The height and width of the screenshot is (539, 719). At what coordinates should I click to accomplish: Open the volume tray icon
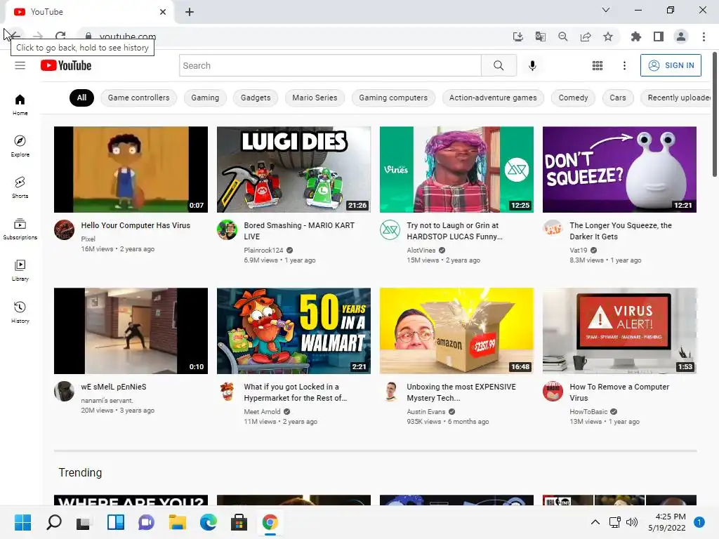click(x=632, y=522)
